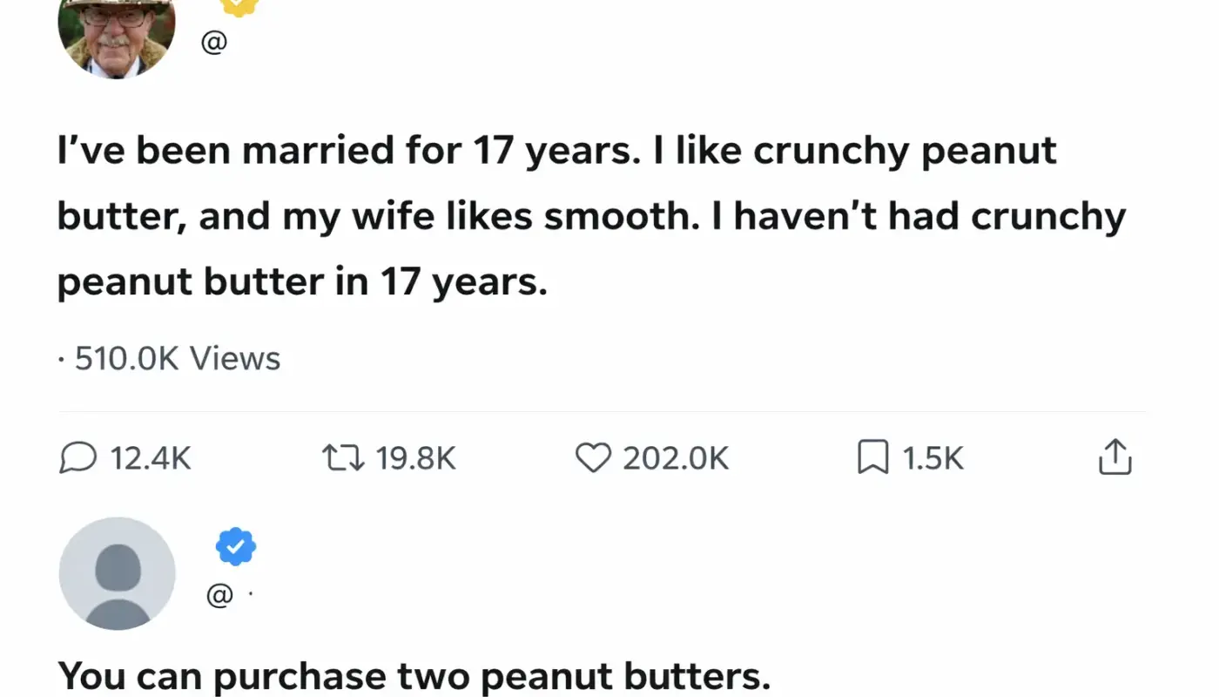Click the 12.4K replies count
1219x697 pixels.
pos(151,458)
